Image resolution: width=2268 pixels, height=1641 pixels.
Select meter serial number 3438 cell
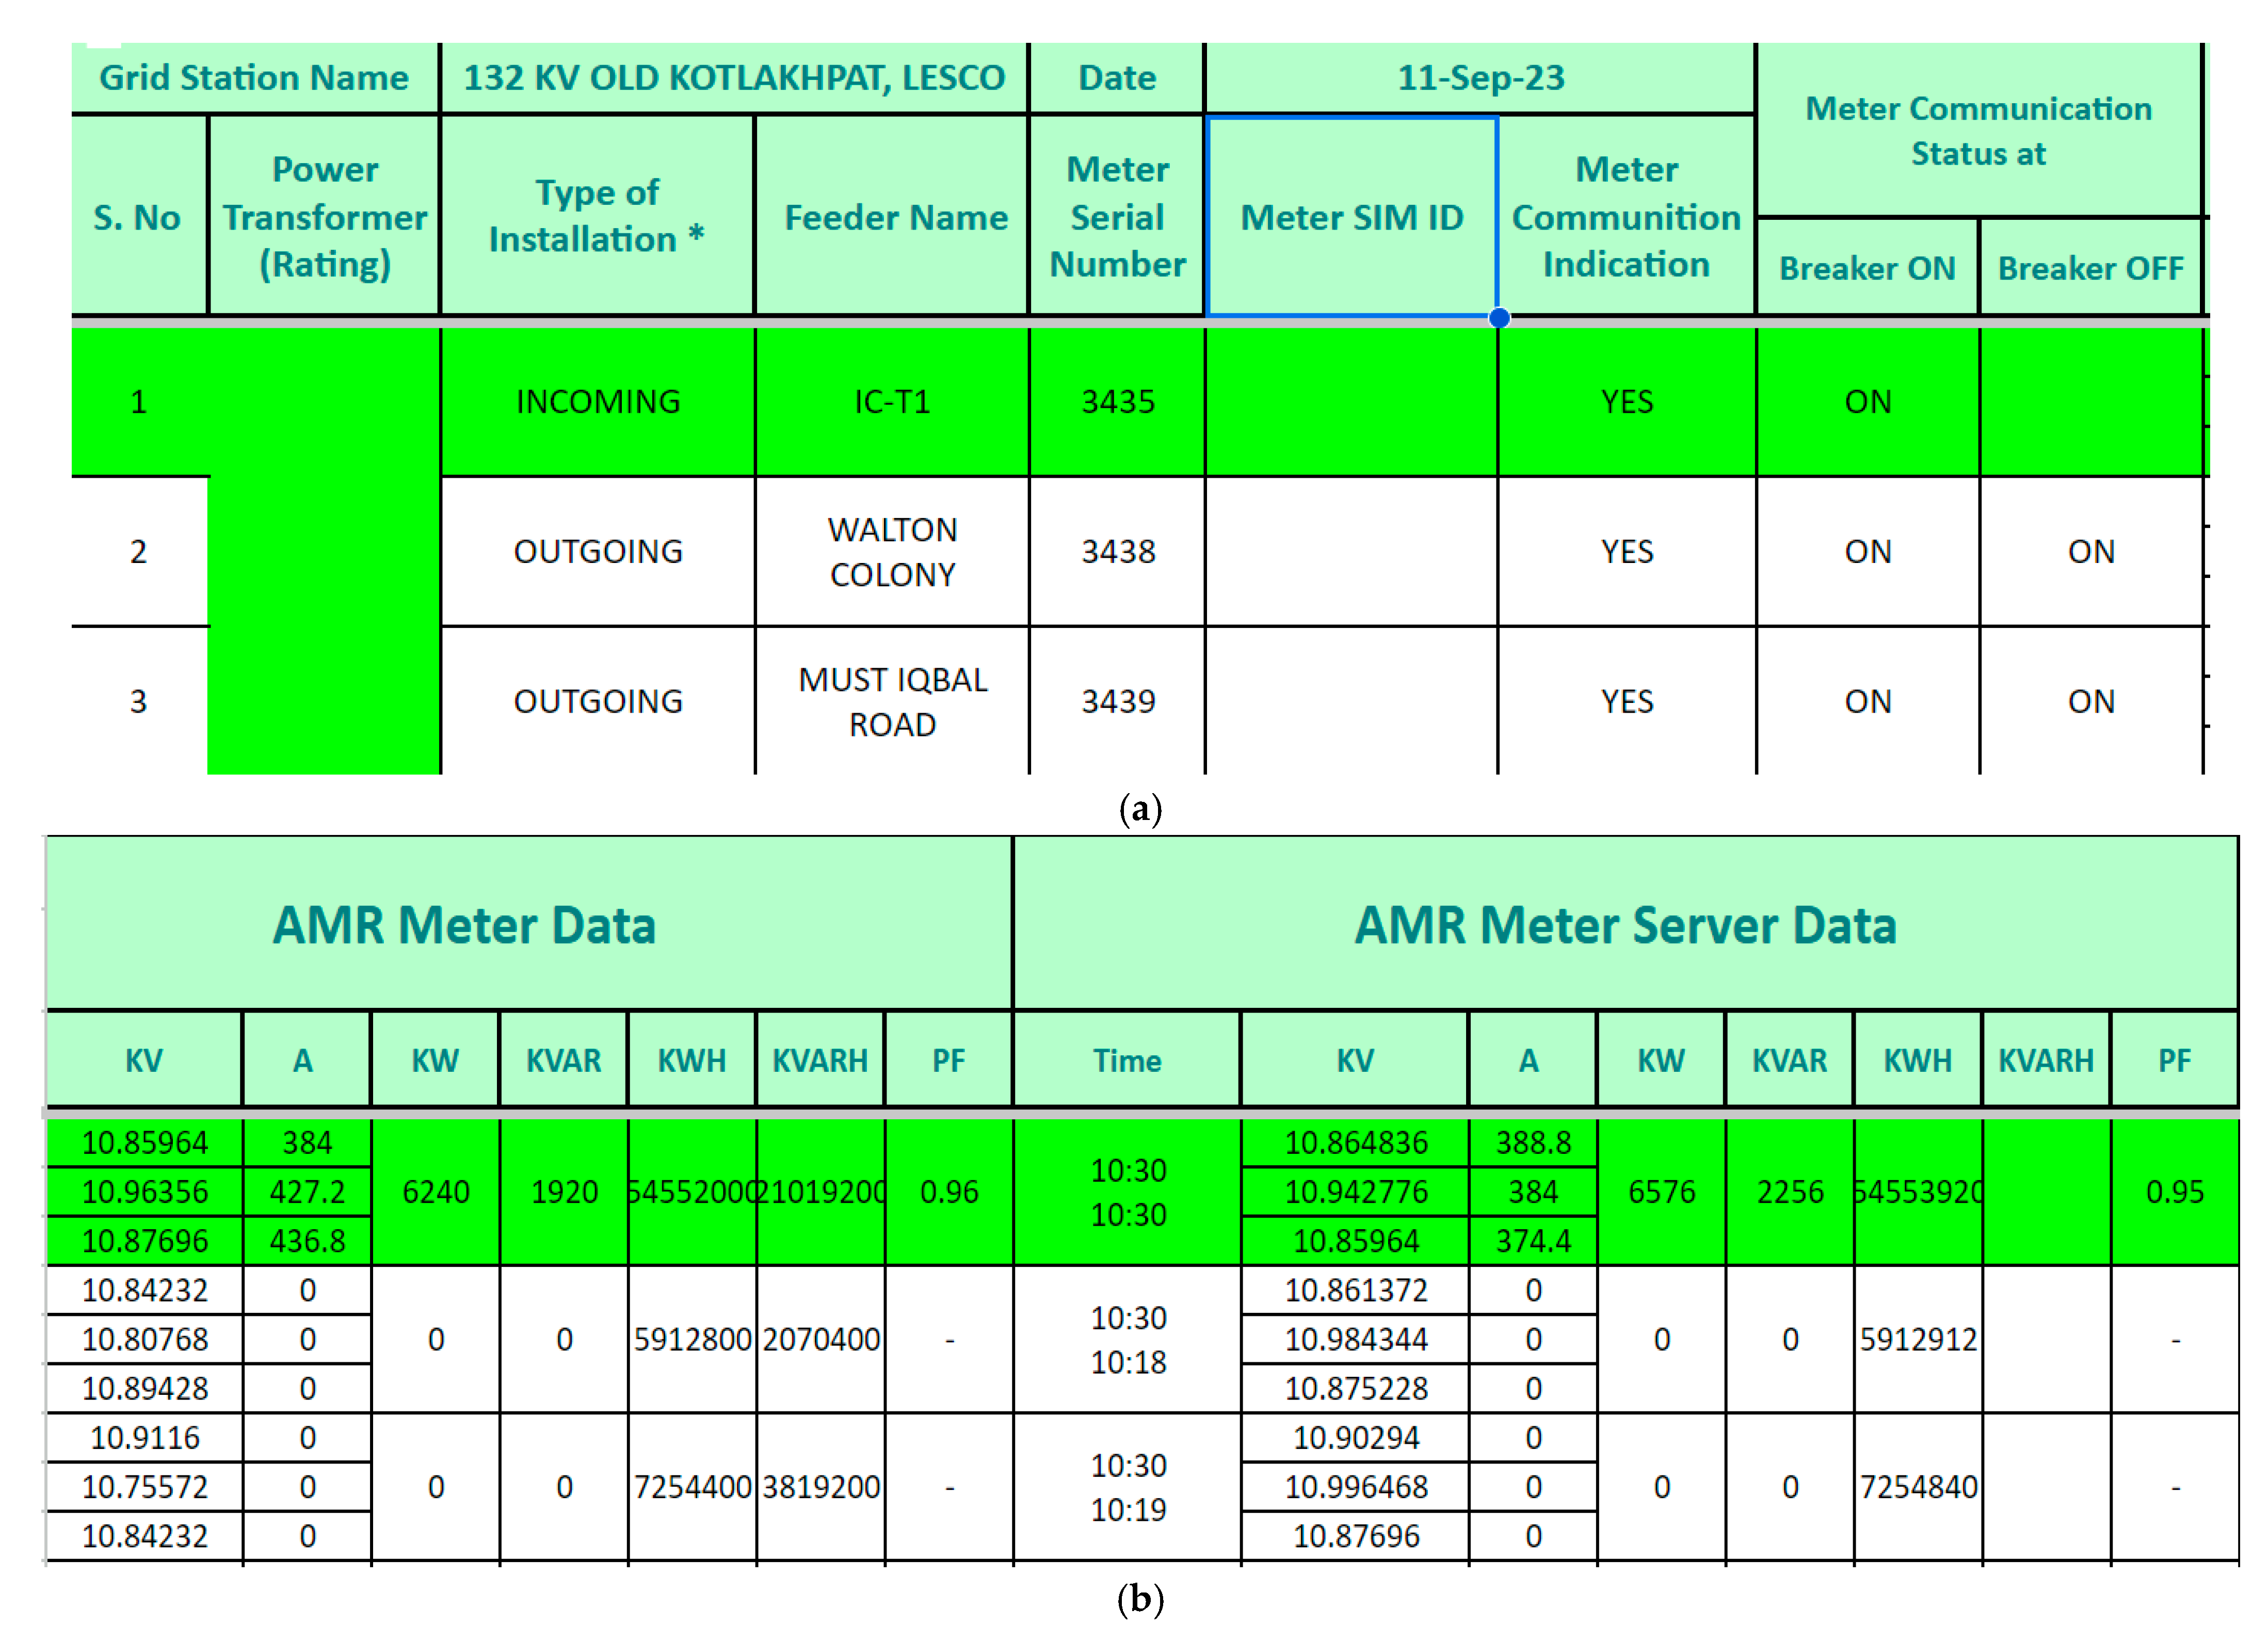tap(1117, 551)
